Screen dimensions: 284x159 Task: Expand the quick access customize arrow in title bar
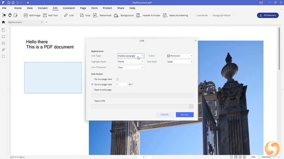click(x=28, y=3)
